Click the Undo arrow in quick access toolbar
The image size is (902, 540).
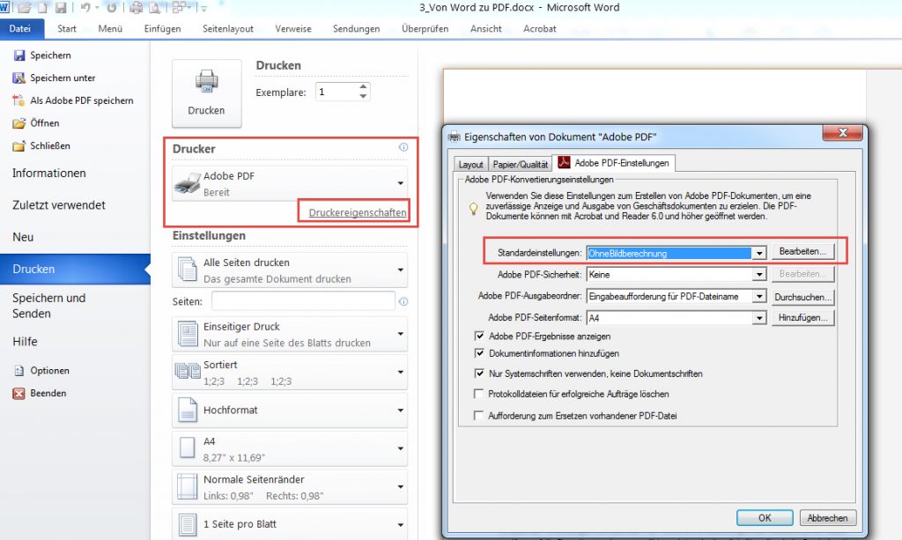pyautogui.click(x=85, y=7)
